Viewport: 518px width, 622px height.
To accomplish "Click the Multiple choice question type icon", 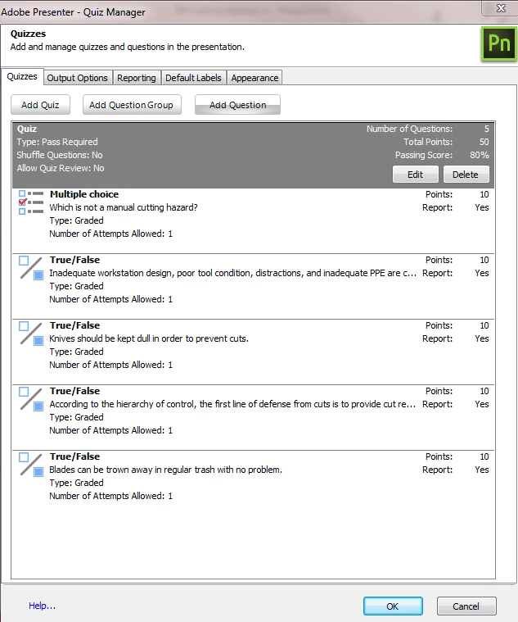I will (31, 202).
